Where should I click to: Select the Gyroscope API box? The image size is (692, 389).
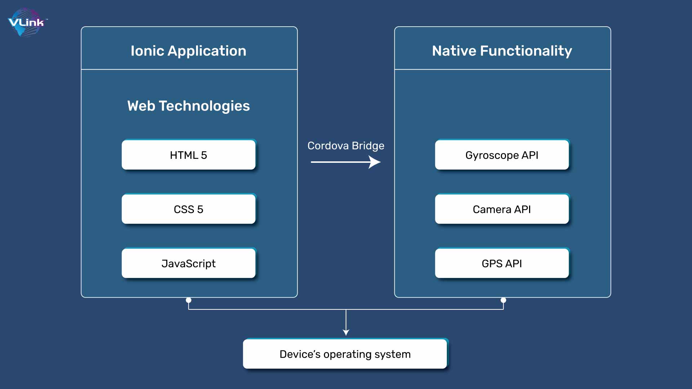pyautogui.click(x=502, y=155)
